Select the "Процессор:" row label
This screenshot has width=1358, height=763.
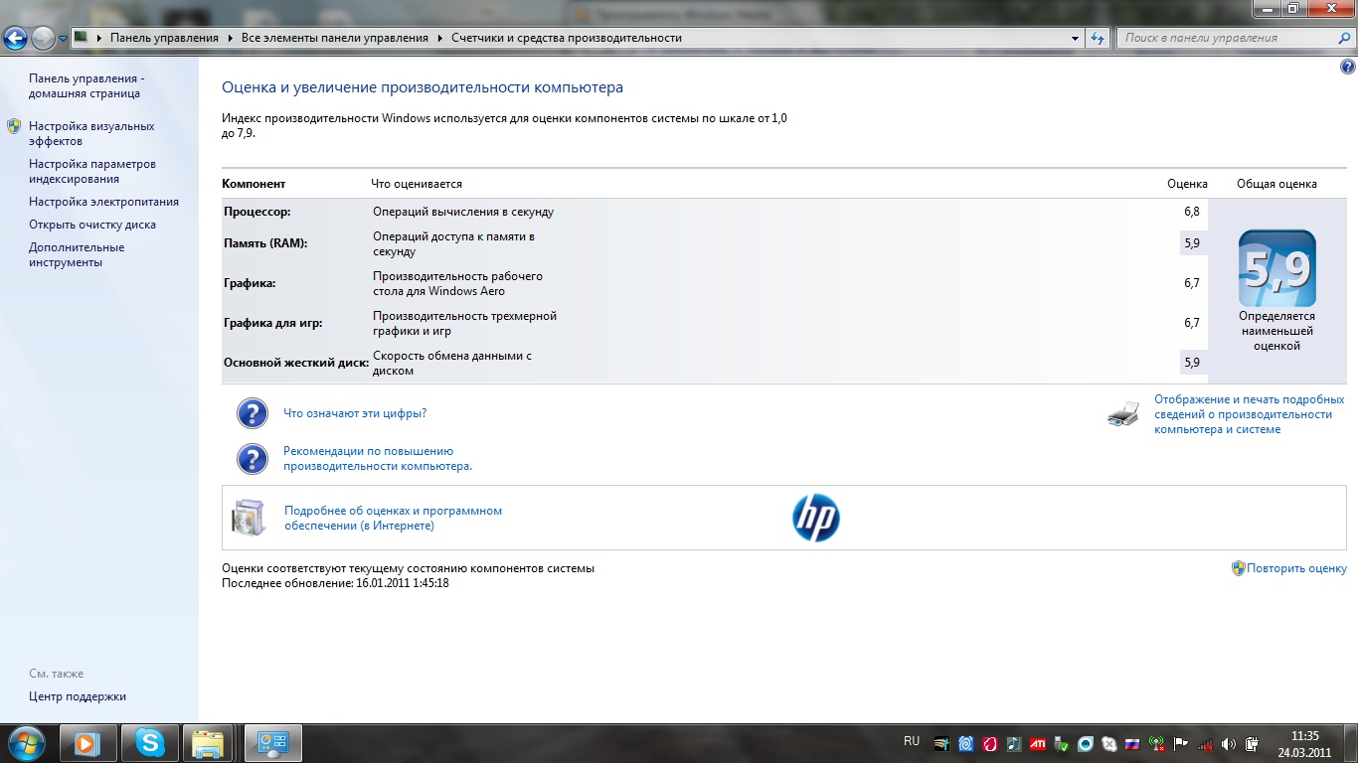[x=257, y=212]
